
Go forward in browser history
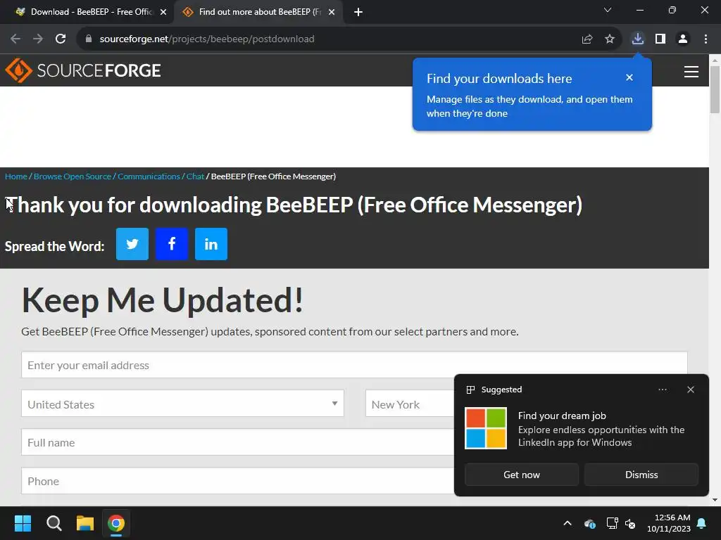pos(38,39)
